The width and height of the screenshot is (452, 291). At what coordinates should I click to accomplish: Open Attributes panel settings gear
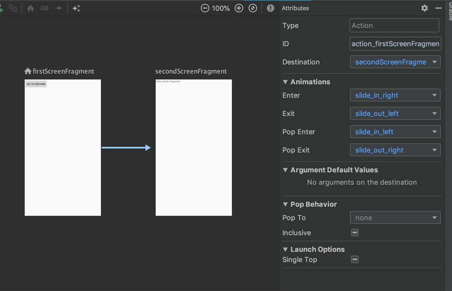425,8
